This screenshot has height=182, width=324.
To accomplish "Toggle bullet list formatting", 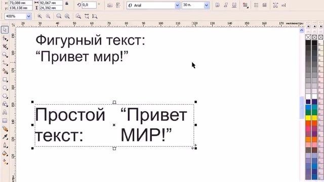I will pyautogui.click(x=256, y=5).
